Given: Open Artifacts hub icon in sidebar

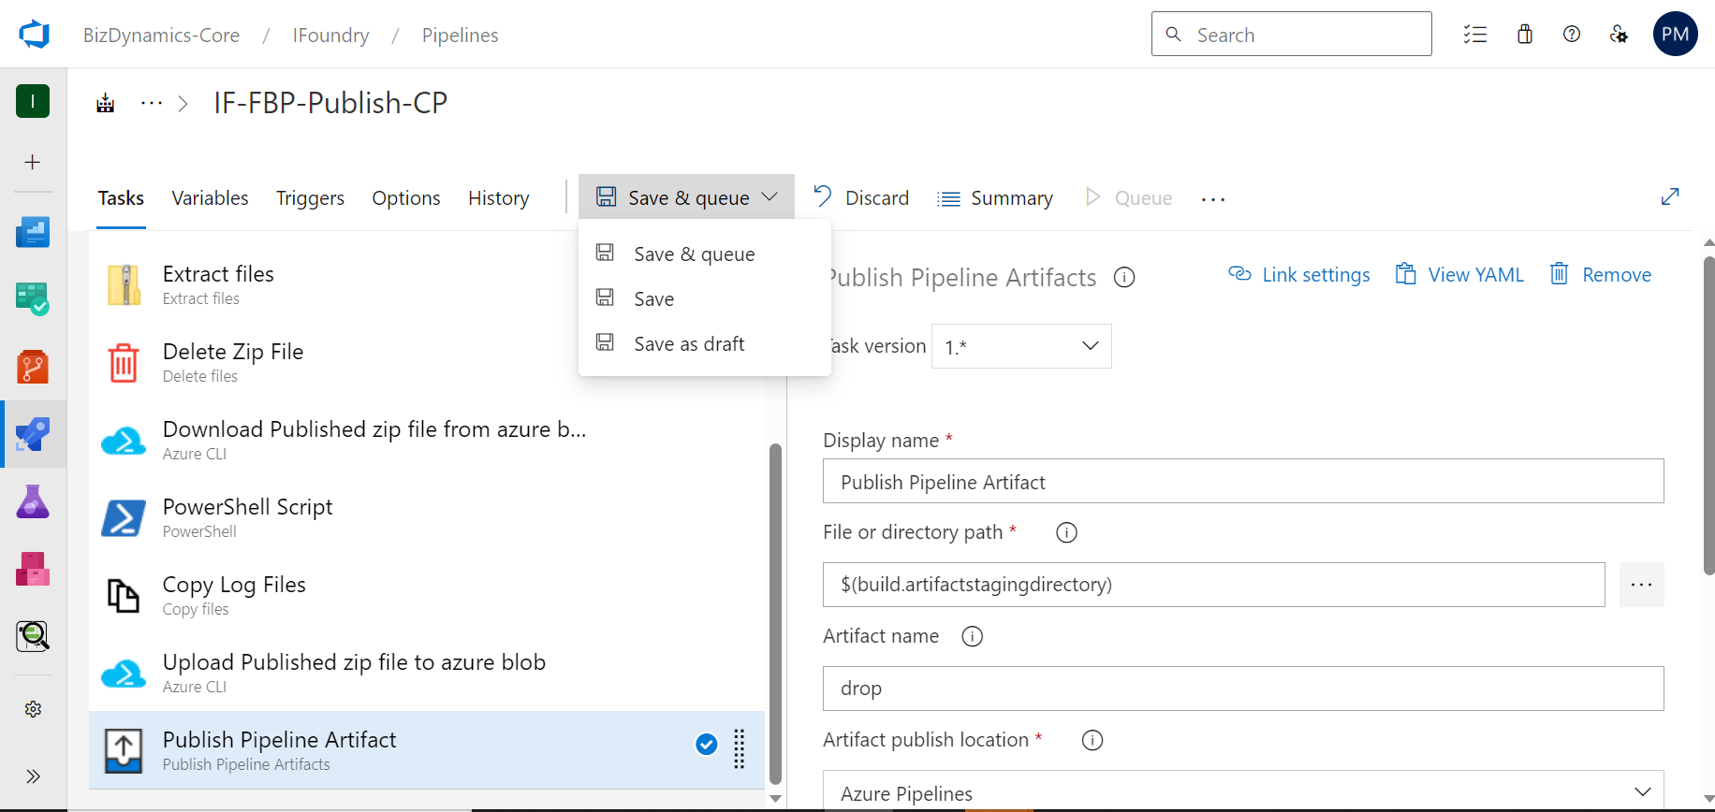Looking at the screenshot, I should click(x=33, y=569).
